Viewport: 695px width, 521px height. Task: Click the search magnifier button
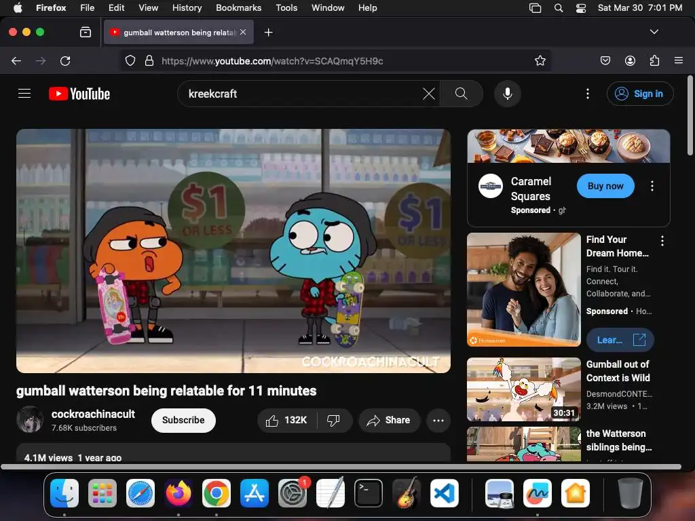click(461, 94)
